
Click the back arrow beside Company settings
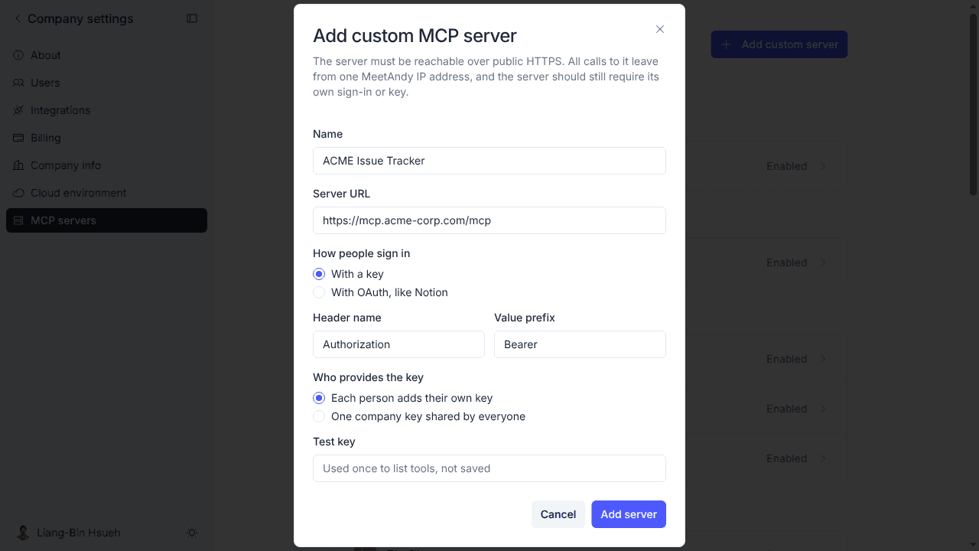[18, 18]
